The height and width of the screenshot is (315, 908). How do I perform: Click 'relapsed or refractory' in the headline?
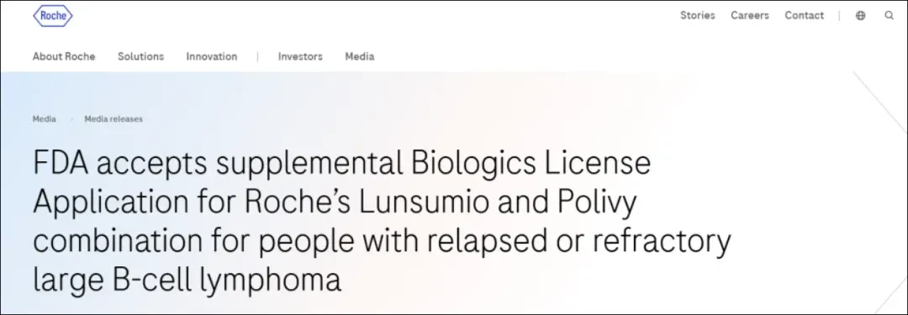[583, 241]
